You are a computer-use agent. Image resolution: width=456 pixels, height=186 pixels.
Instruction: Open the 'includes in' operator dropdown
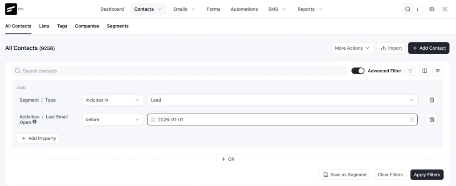(x=113, y=100)
